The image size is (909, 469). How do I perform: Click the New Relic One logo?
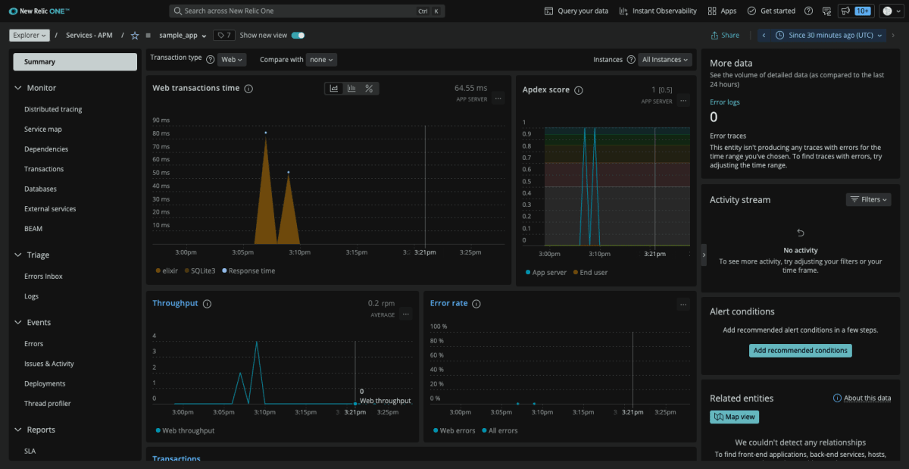click(40, 11)
